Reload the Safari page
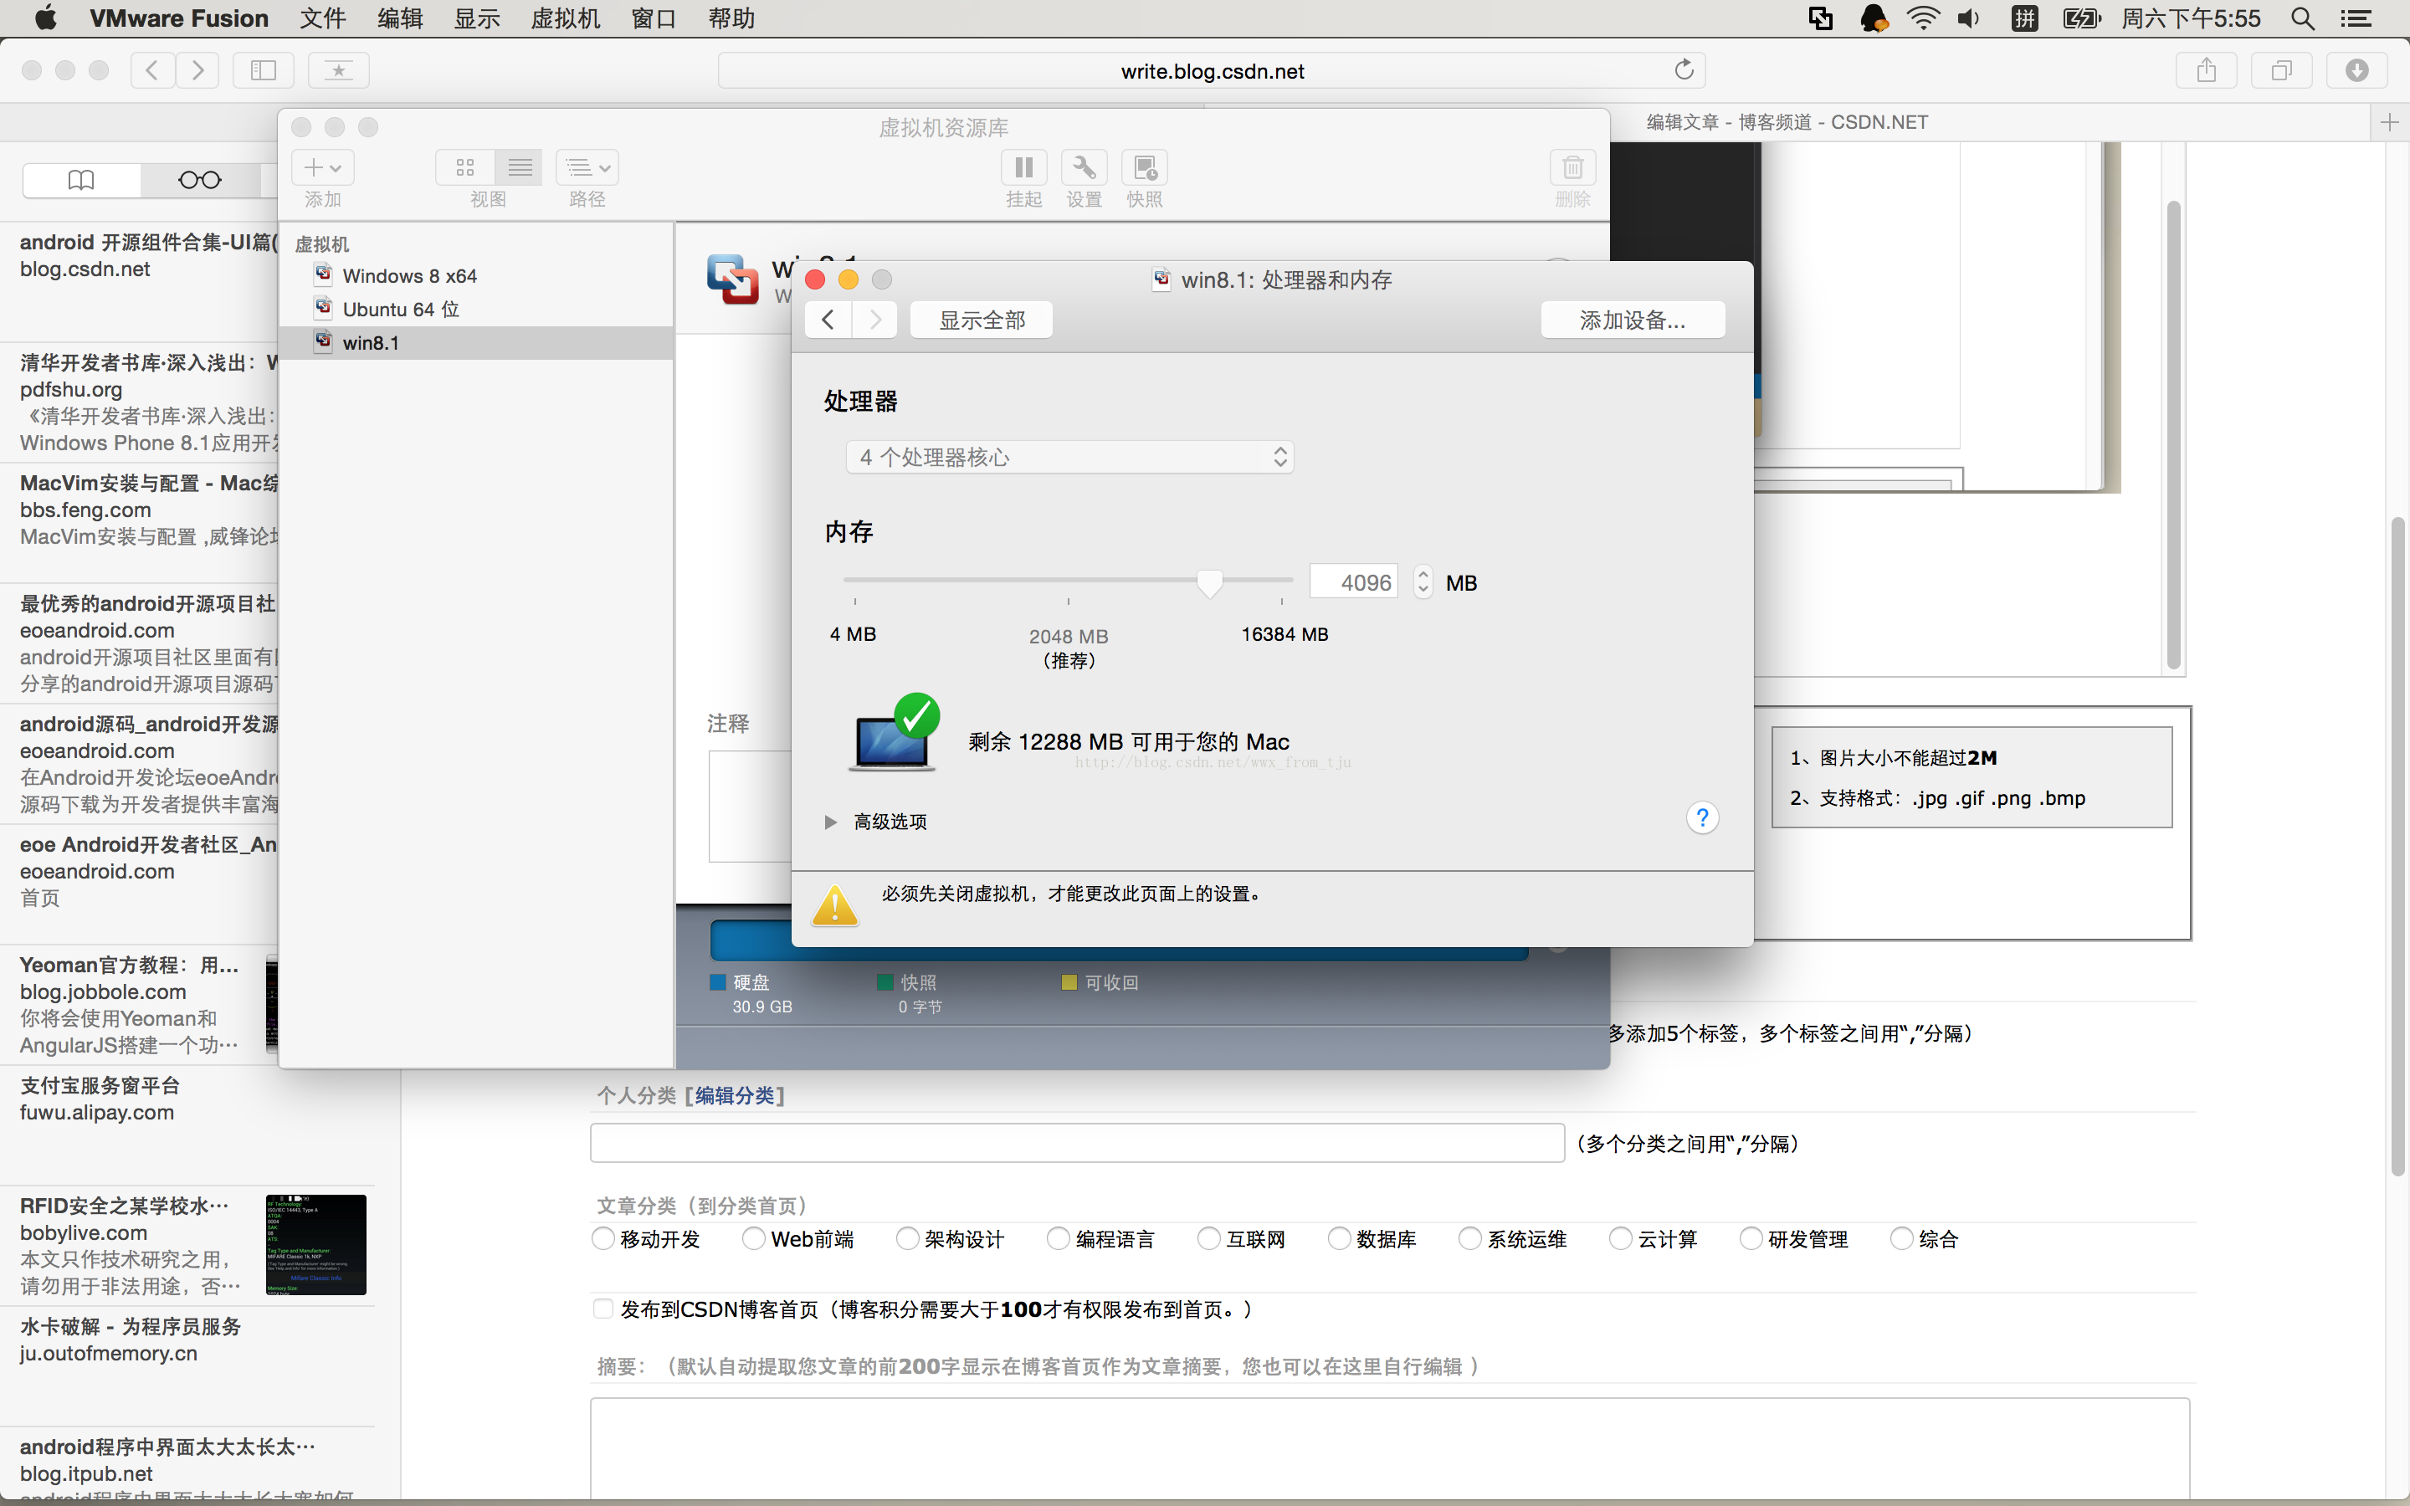Image resolution: width=2410 pixels, height=1506 pixels. pyautogui.click(x=1683, y=69)
